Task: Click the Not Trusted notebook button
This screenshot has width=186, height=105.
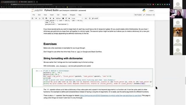Action: coord(138,15)
